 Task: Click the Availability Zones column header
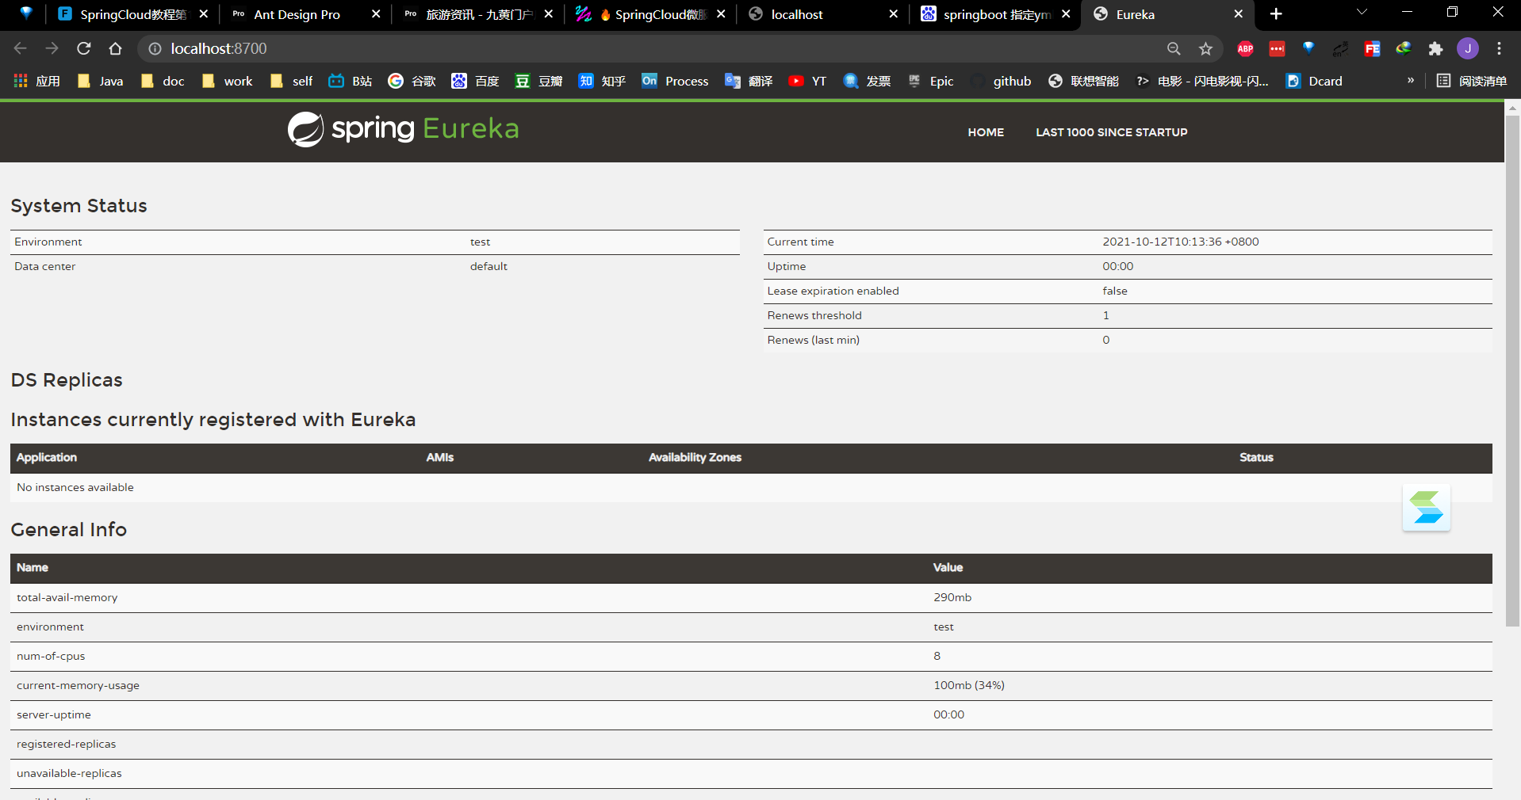click(x=695, y=457)
